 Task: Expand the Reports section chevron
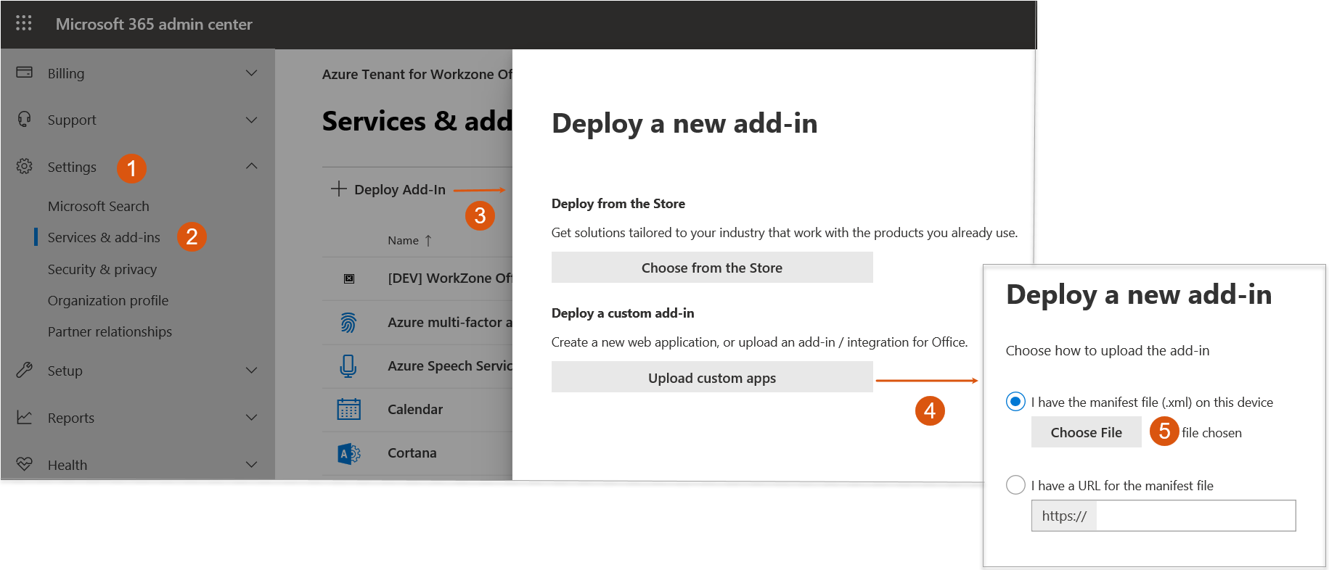click(251, 417)
